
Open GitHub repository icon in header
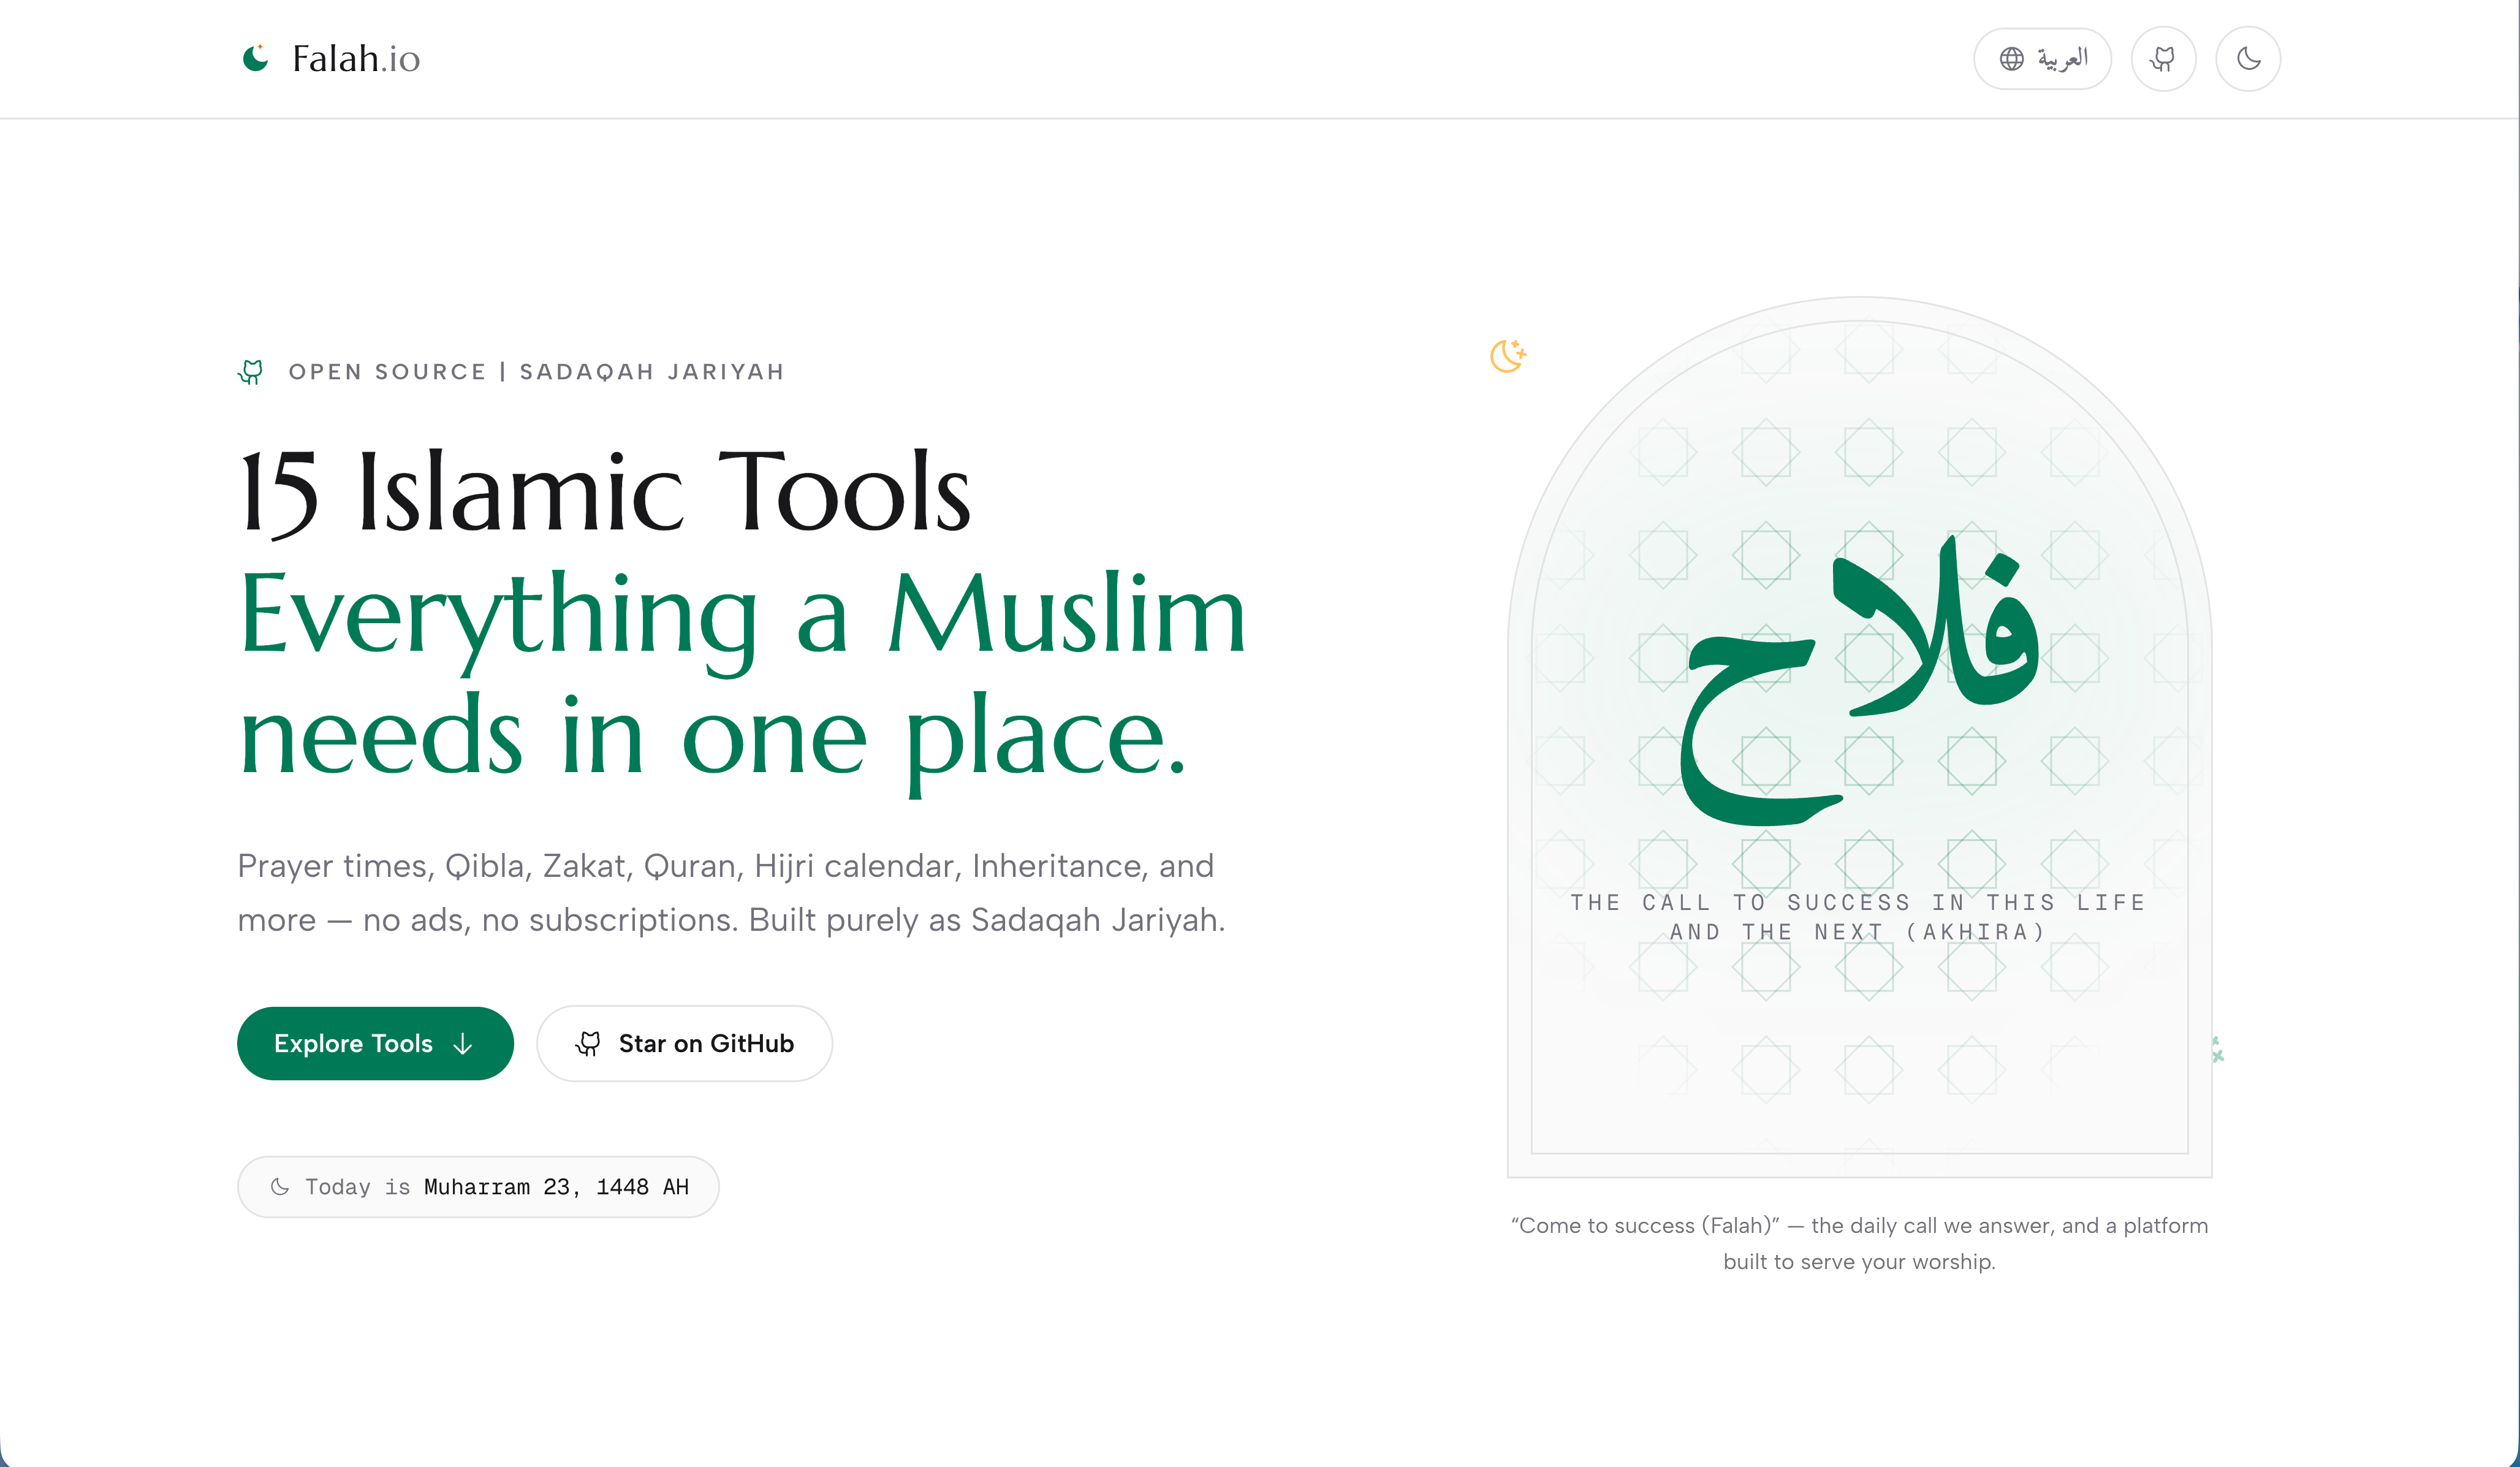pos(2163,59)
